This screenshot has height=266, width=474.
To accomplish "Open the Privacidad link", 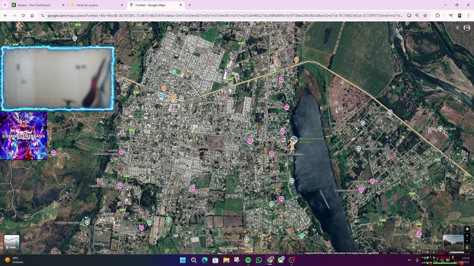I will click(405, 253).
